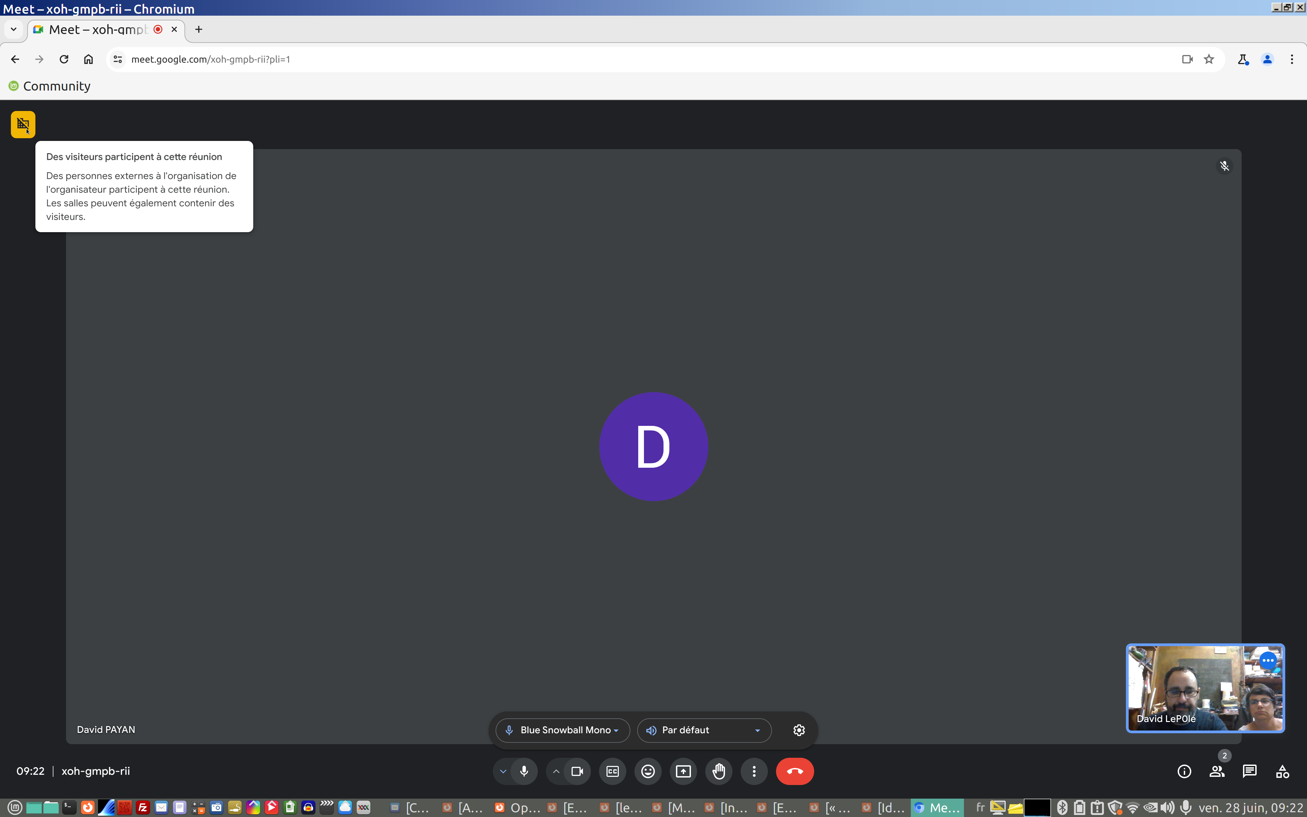This screenshot has height=817, width=1307.
Task: Click the present screen icon
Action: point(683,772)
